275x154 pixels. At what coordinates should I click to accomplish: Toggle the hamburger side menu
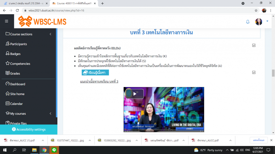[x=6, y=21]
